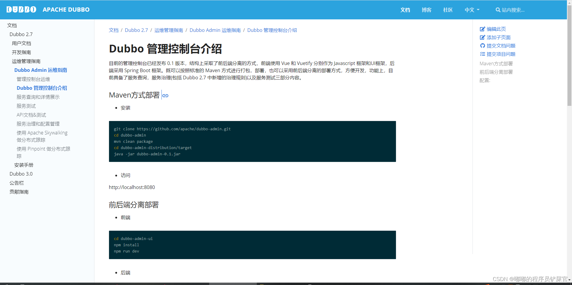Open 开发指南 in the sidebar

click(21, 52)
